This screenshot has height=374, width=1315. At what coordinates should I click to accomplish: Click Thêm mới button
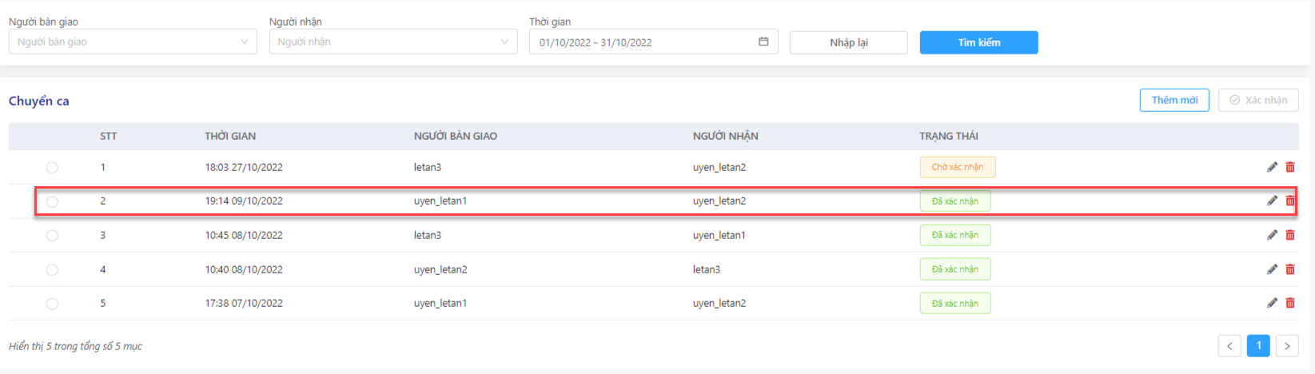1174,100
